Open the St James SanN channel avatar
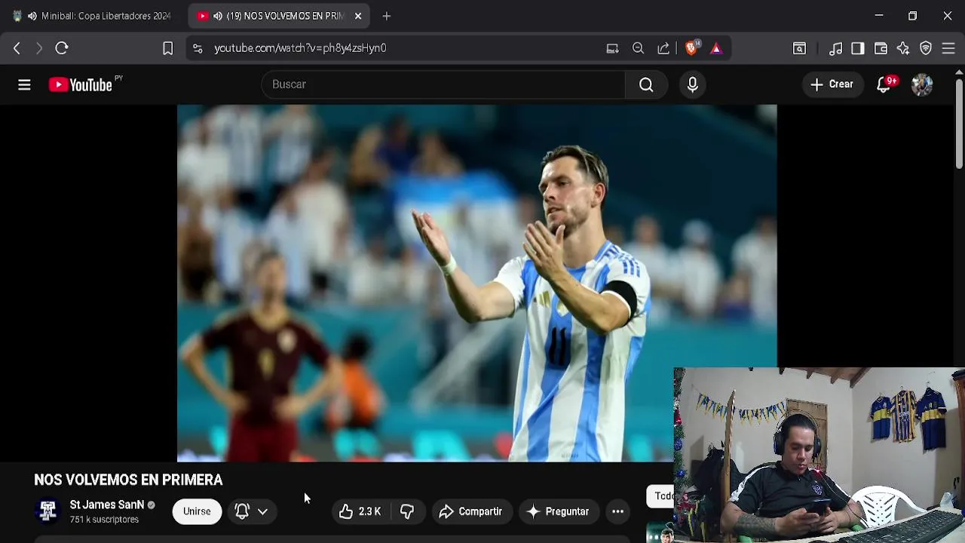The width and height of the screenshot is (965, 543). click(x=47, y=511)
